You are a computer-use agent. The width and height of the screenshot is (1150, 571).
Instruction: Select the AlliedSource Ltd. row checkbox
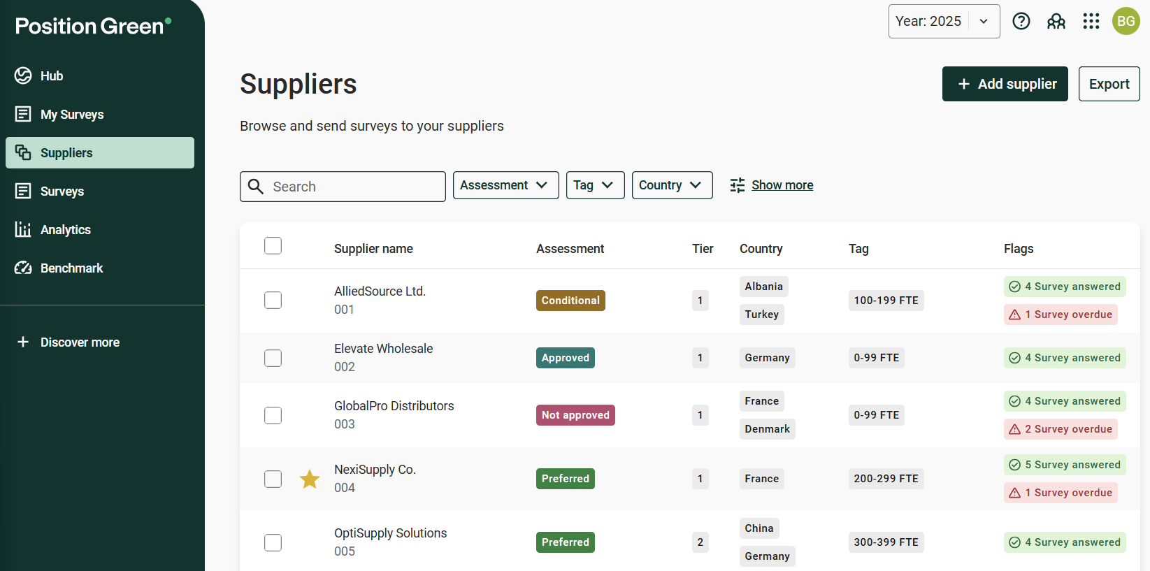coord(273,301)
